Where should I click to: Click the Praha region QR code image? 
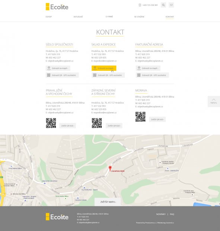click(x=51, y=123)
